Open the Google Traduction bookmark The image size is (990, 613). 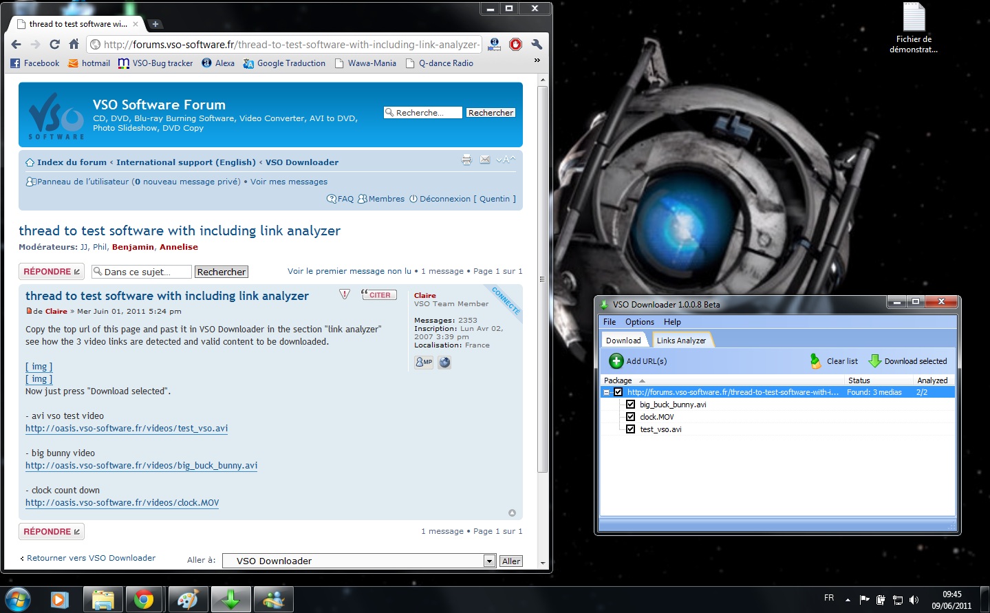pos(284,63)
